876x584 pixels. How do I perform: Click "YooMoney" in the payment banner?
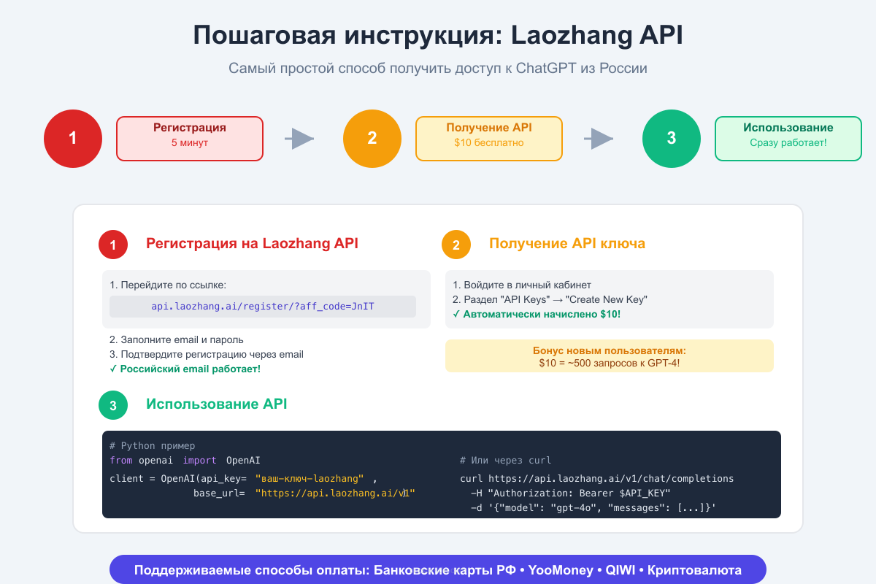[x=561, y=570]
